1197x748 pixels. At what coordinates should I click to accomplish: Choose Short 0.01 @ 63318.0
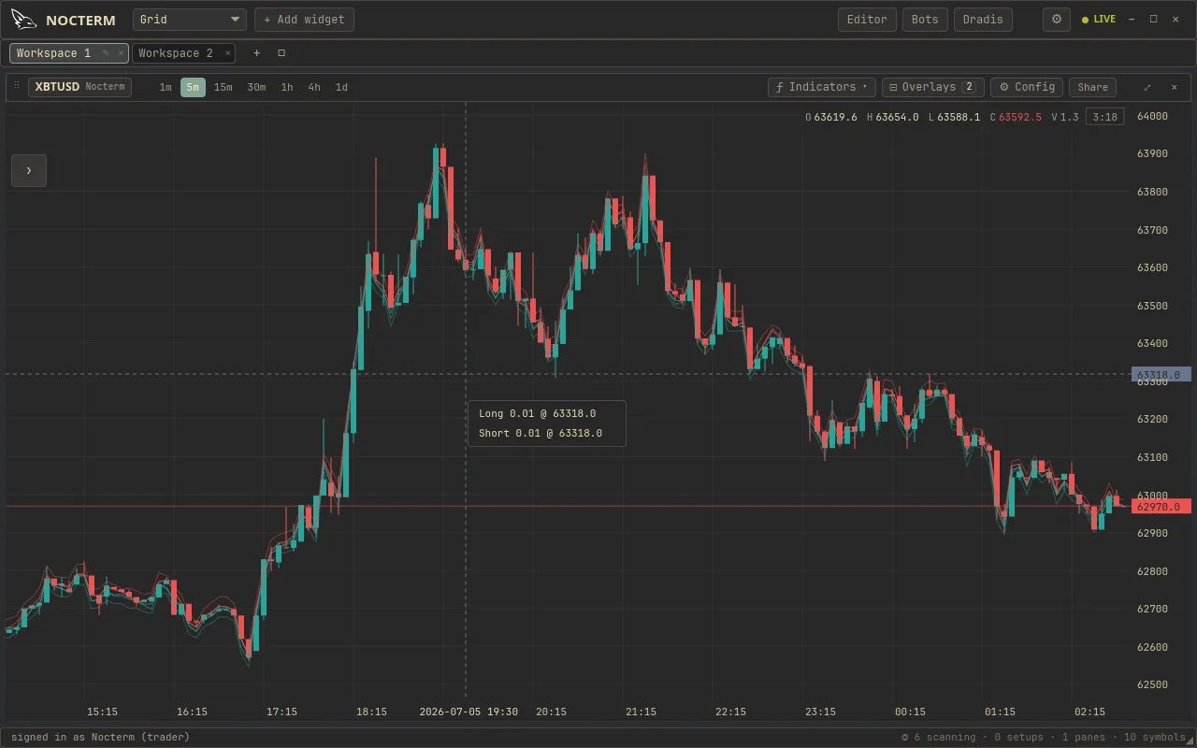coord(541,434)
